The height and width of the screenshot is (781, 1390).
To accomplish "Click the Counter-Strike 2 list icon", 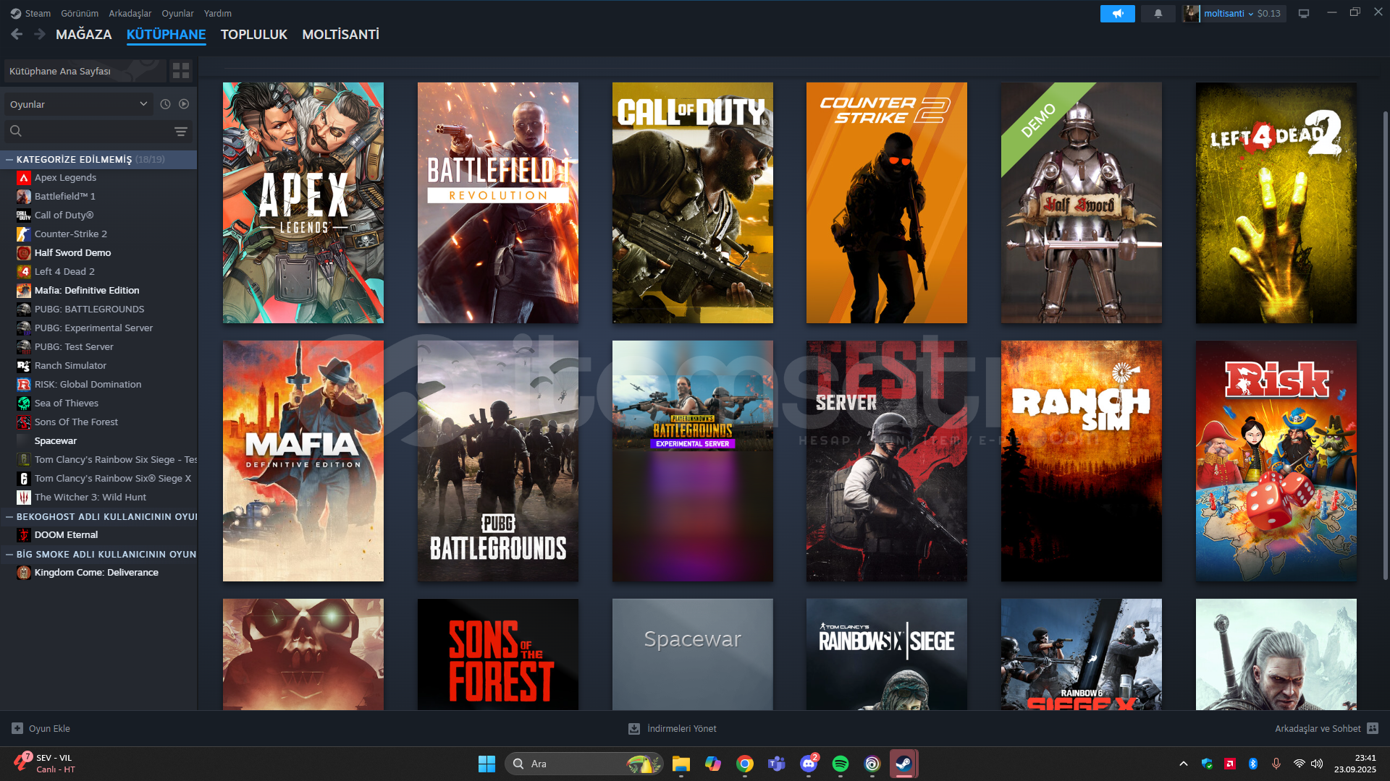I will click(24, 234).
